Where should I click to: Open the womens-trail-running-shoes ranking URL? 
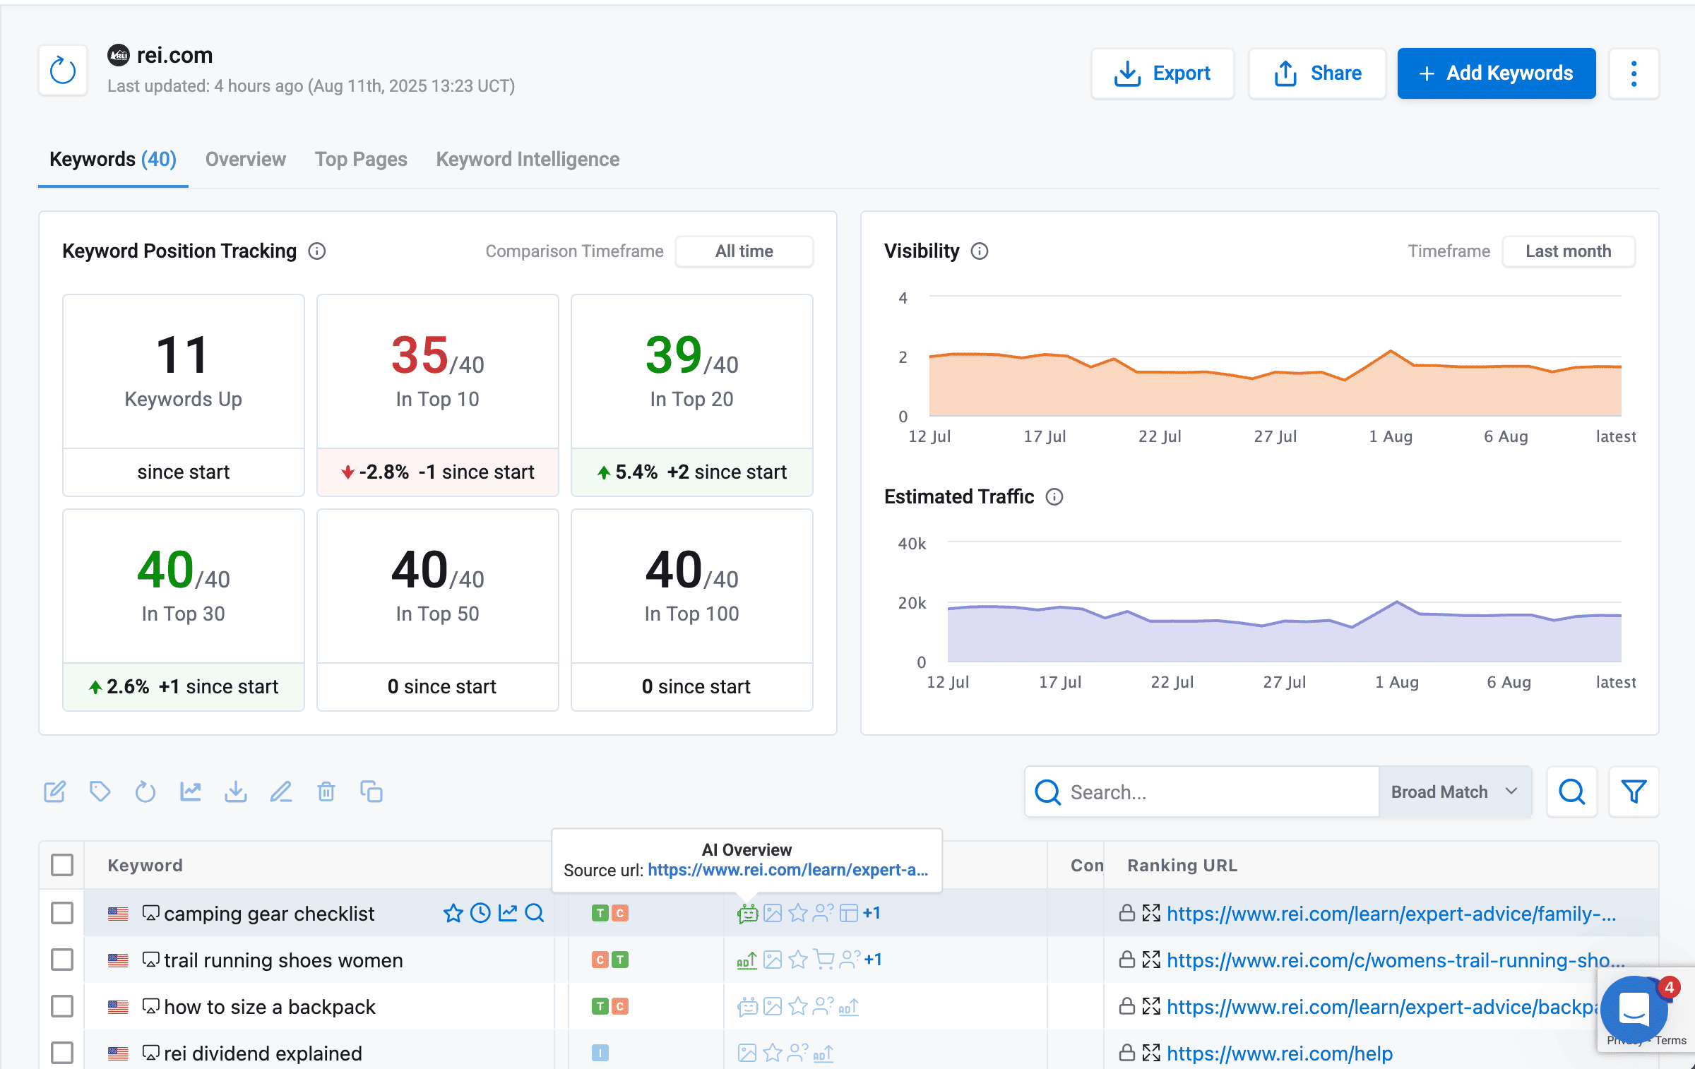coord(1396,960)
